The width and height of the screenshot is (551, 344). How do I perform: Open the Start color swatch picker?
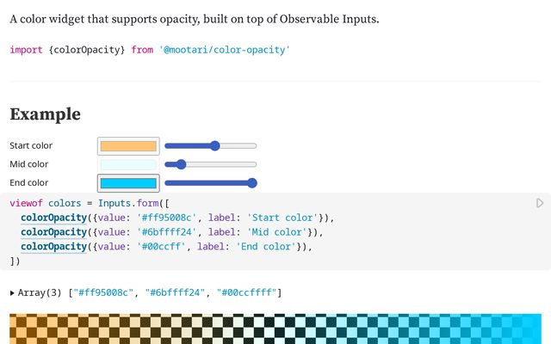(128, 146)
